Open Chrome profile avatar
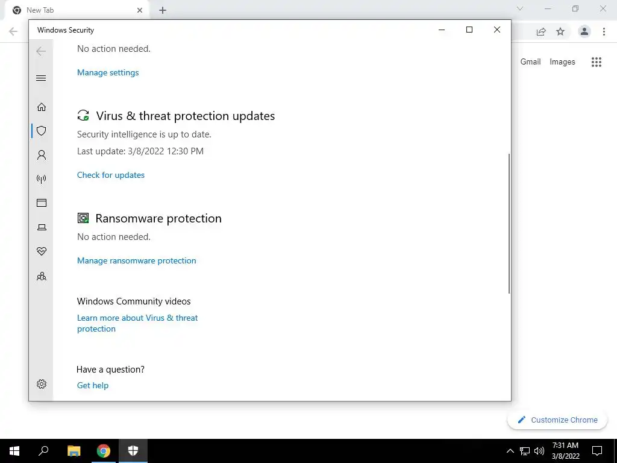 tap(584, 31)
